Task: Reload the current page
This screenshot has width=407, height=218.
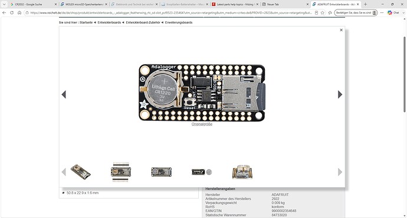Action: pos(12,12)
